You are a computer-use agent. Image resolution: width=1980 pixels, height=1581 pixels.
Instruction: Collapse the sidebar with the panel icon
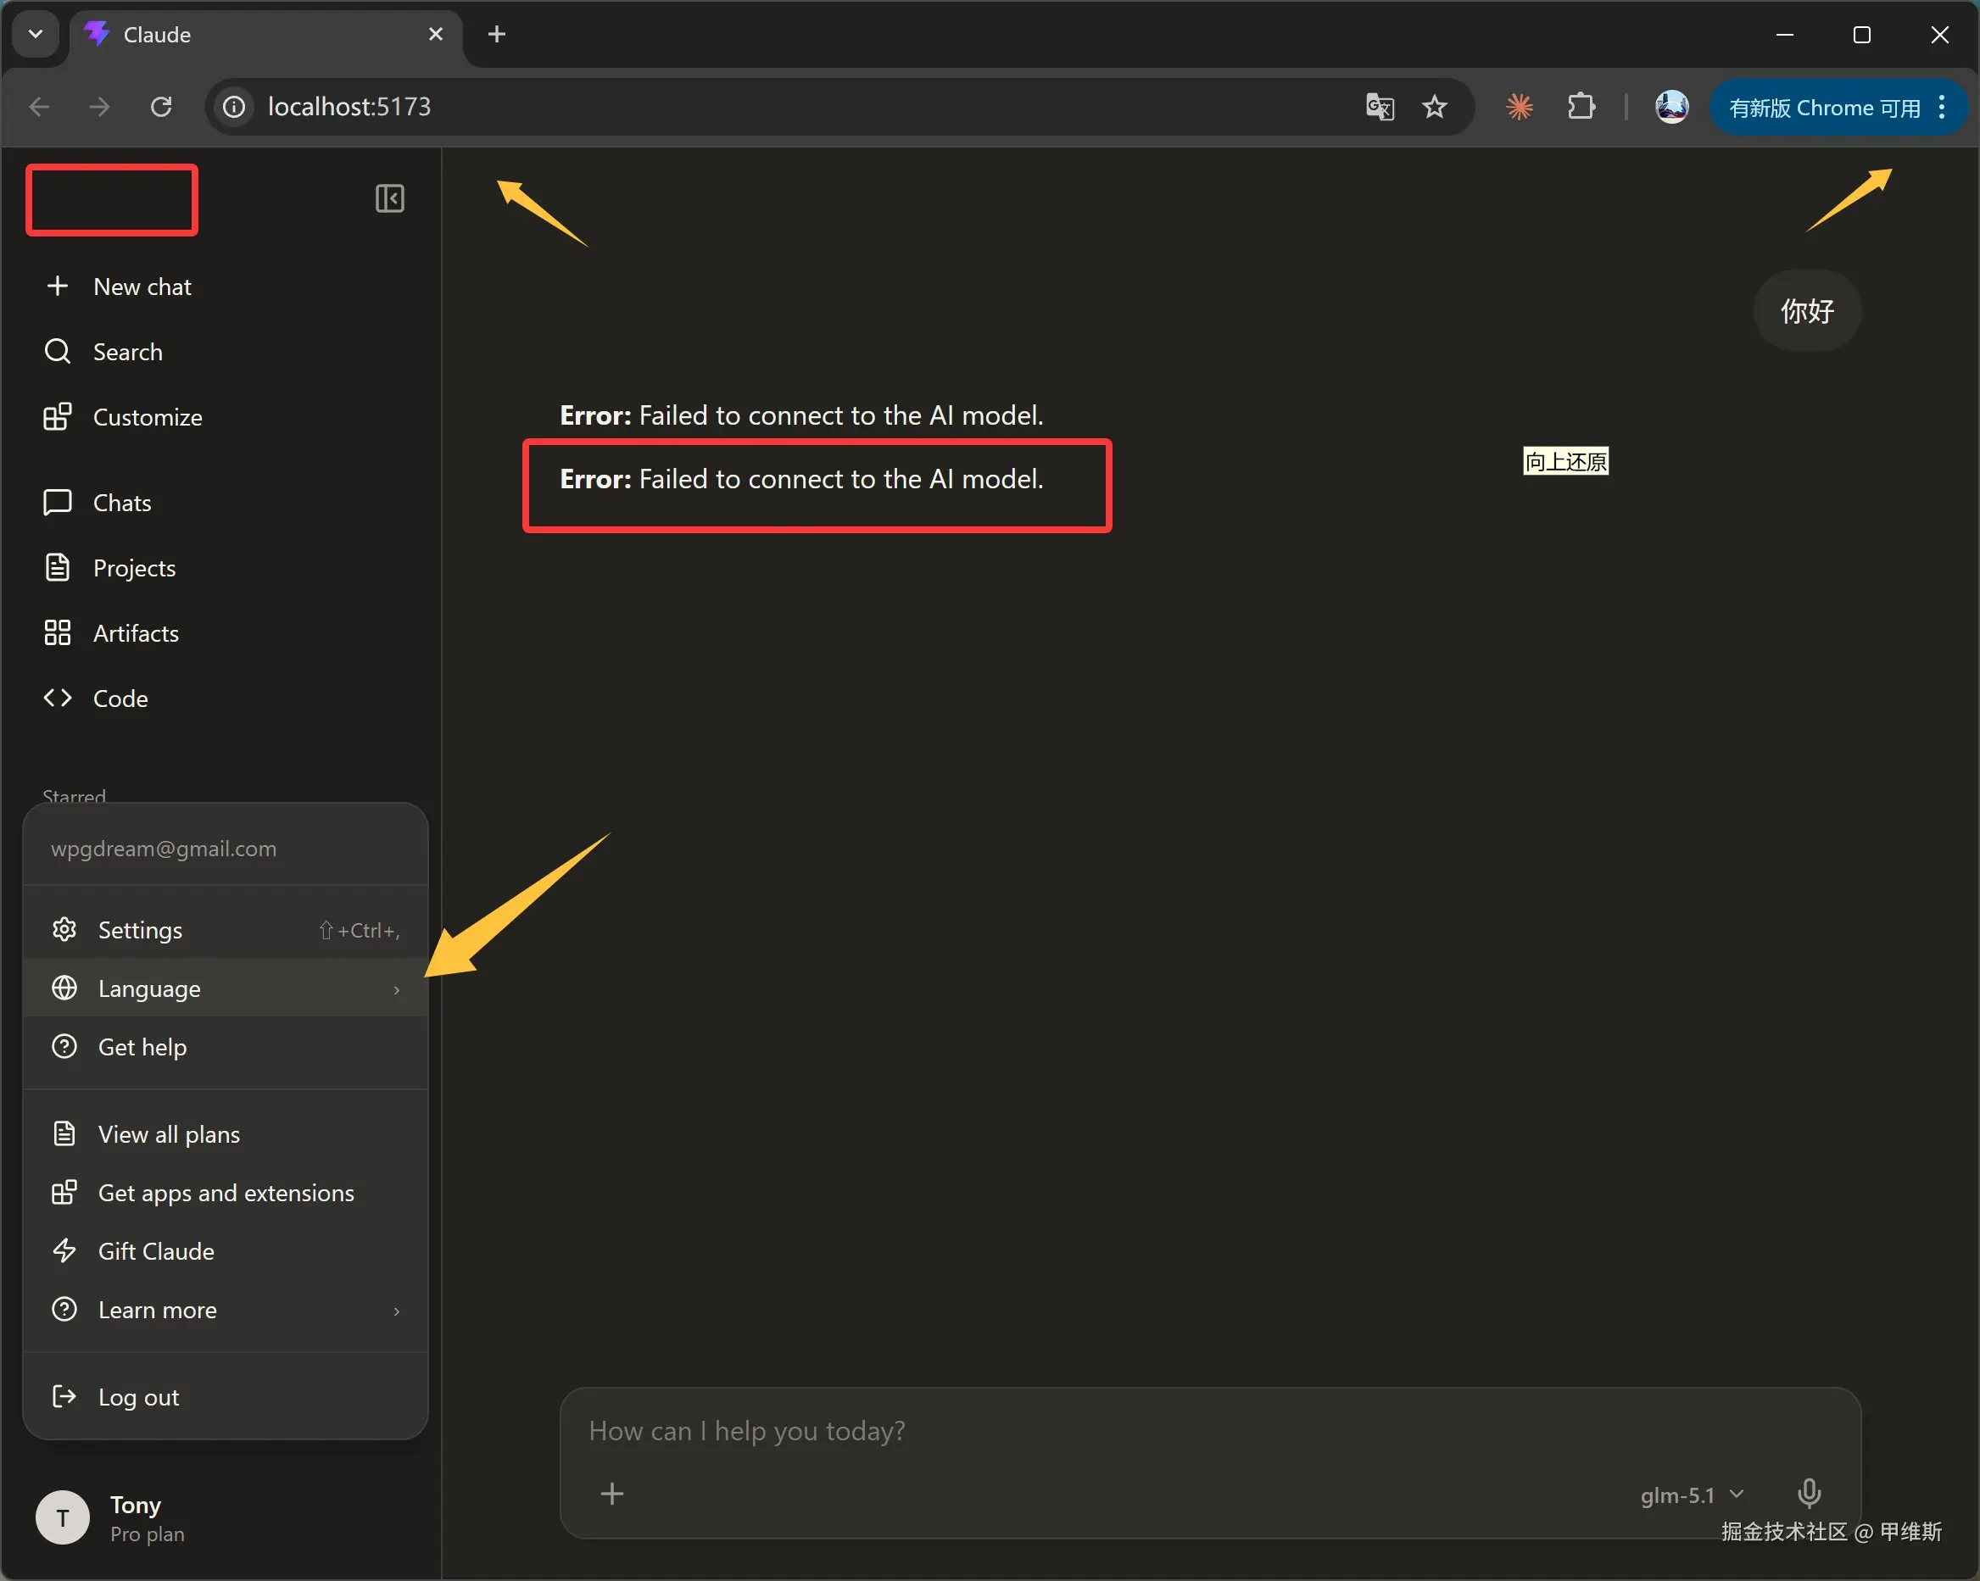[389, 198]
